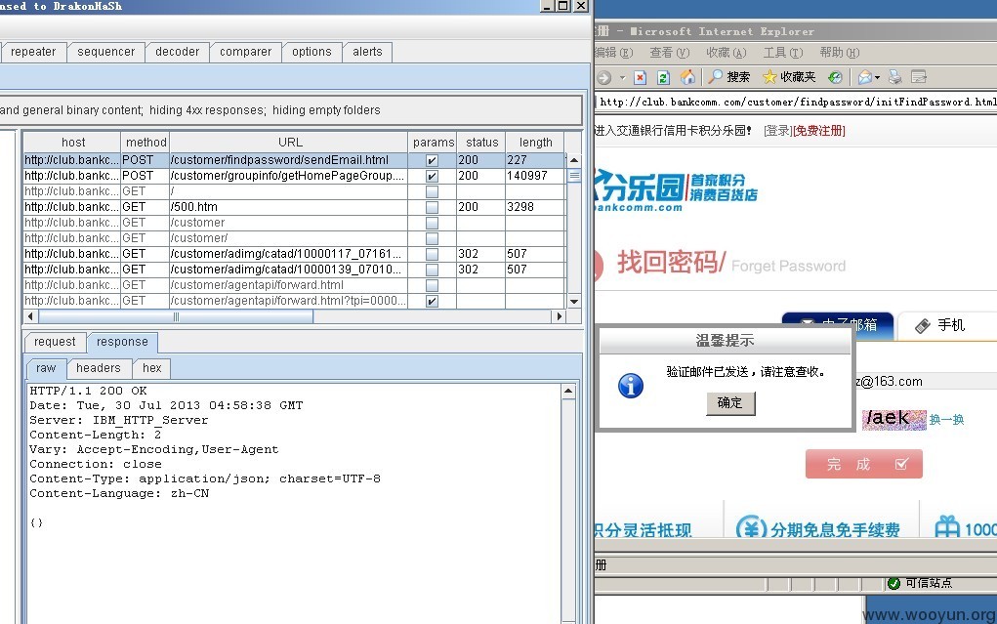Click the IE Refresh page icon
997x624 pixels.
[x=663, y=77]
